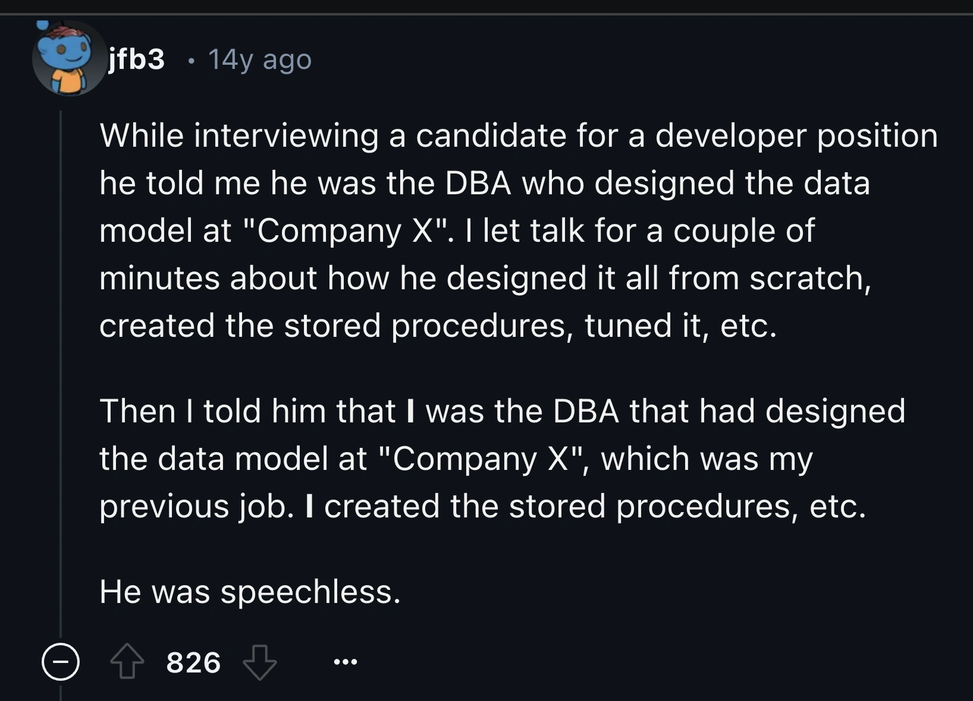The image size is (973, 701).
Task: Click jfb3's Snoo avatar picture
Action: [x=68, y=59]
